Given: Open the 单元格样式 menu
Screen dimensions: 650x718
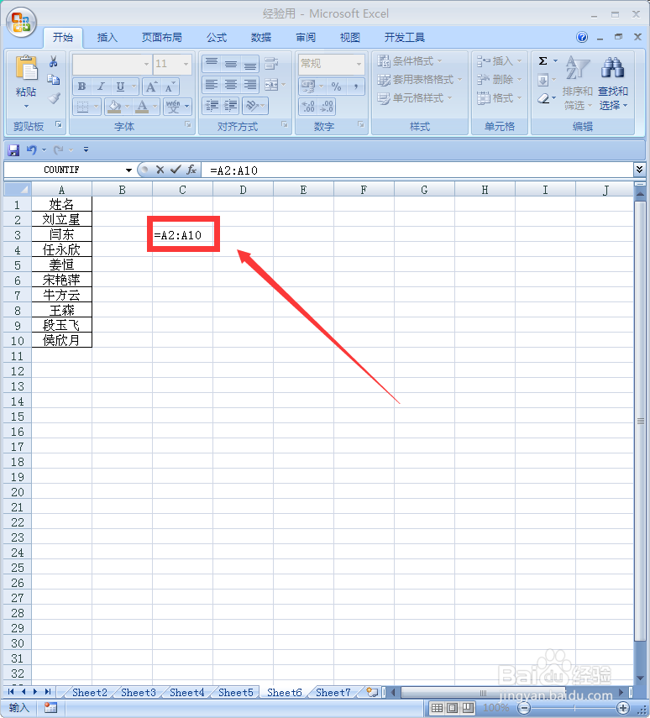Looking at the screenshot, I should [415, 98].
